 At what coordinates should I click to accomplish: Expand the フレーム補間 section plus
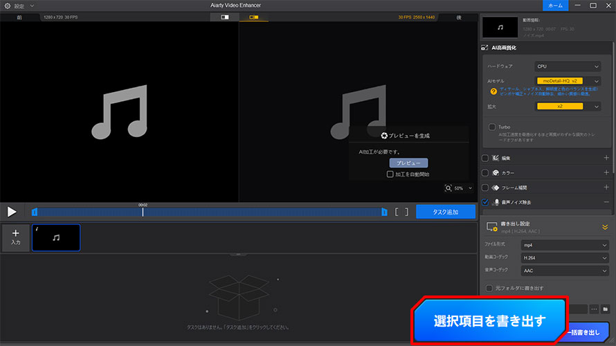pyautogui.click(x=606, y=188)
